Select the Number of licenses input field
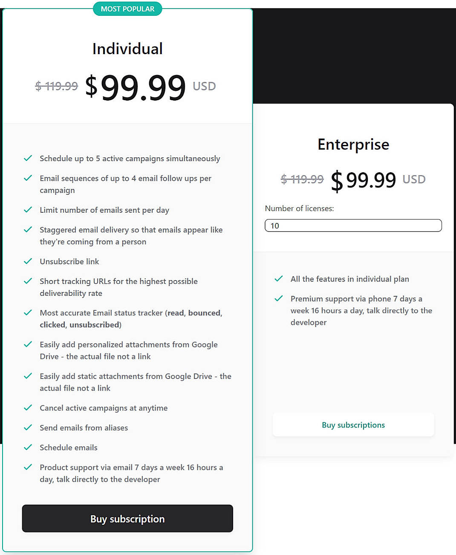This screenshot has width=456, height=555. 353,225
